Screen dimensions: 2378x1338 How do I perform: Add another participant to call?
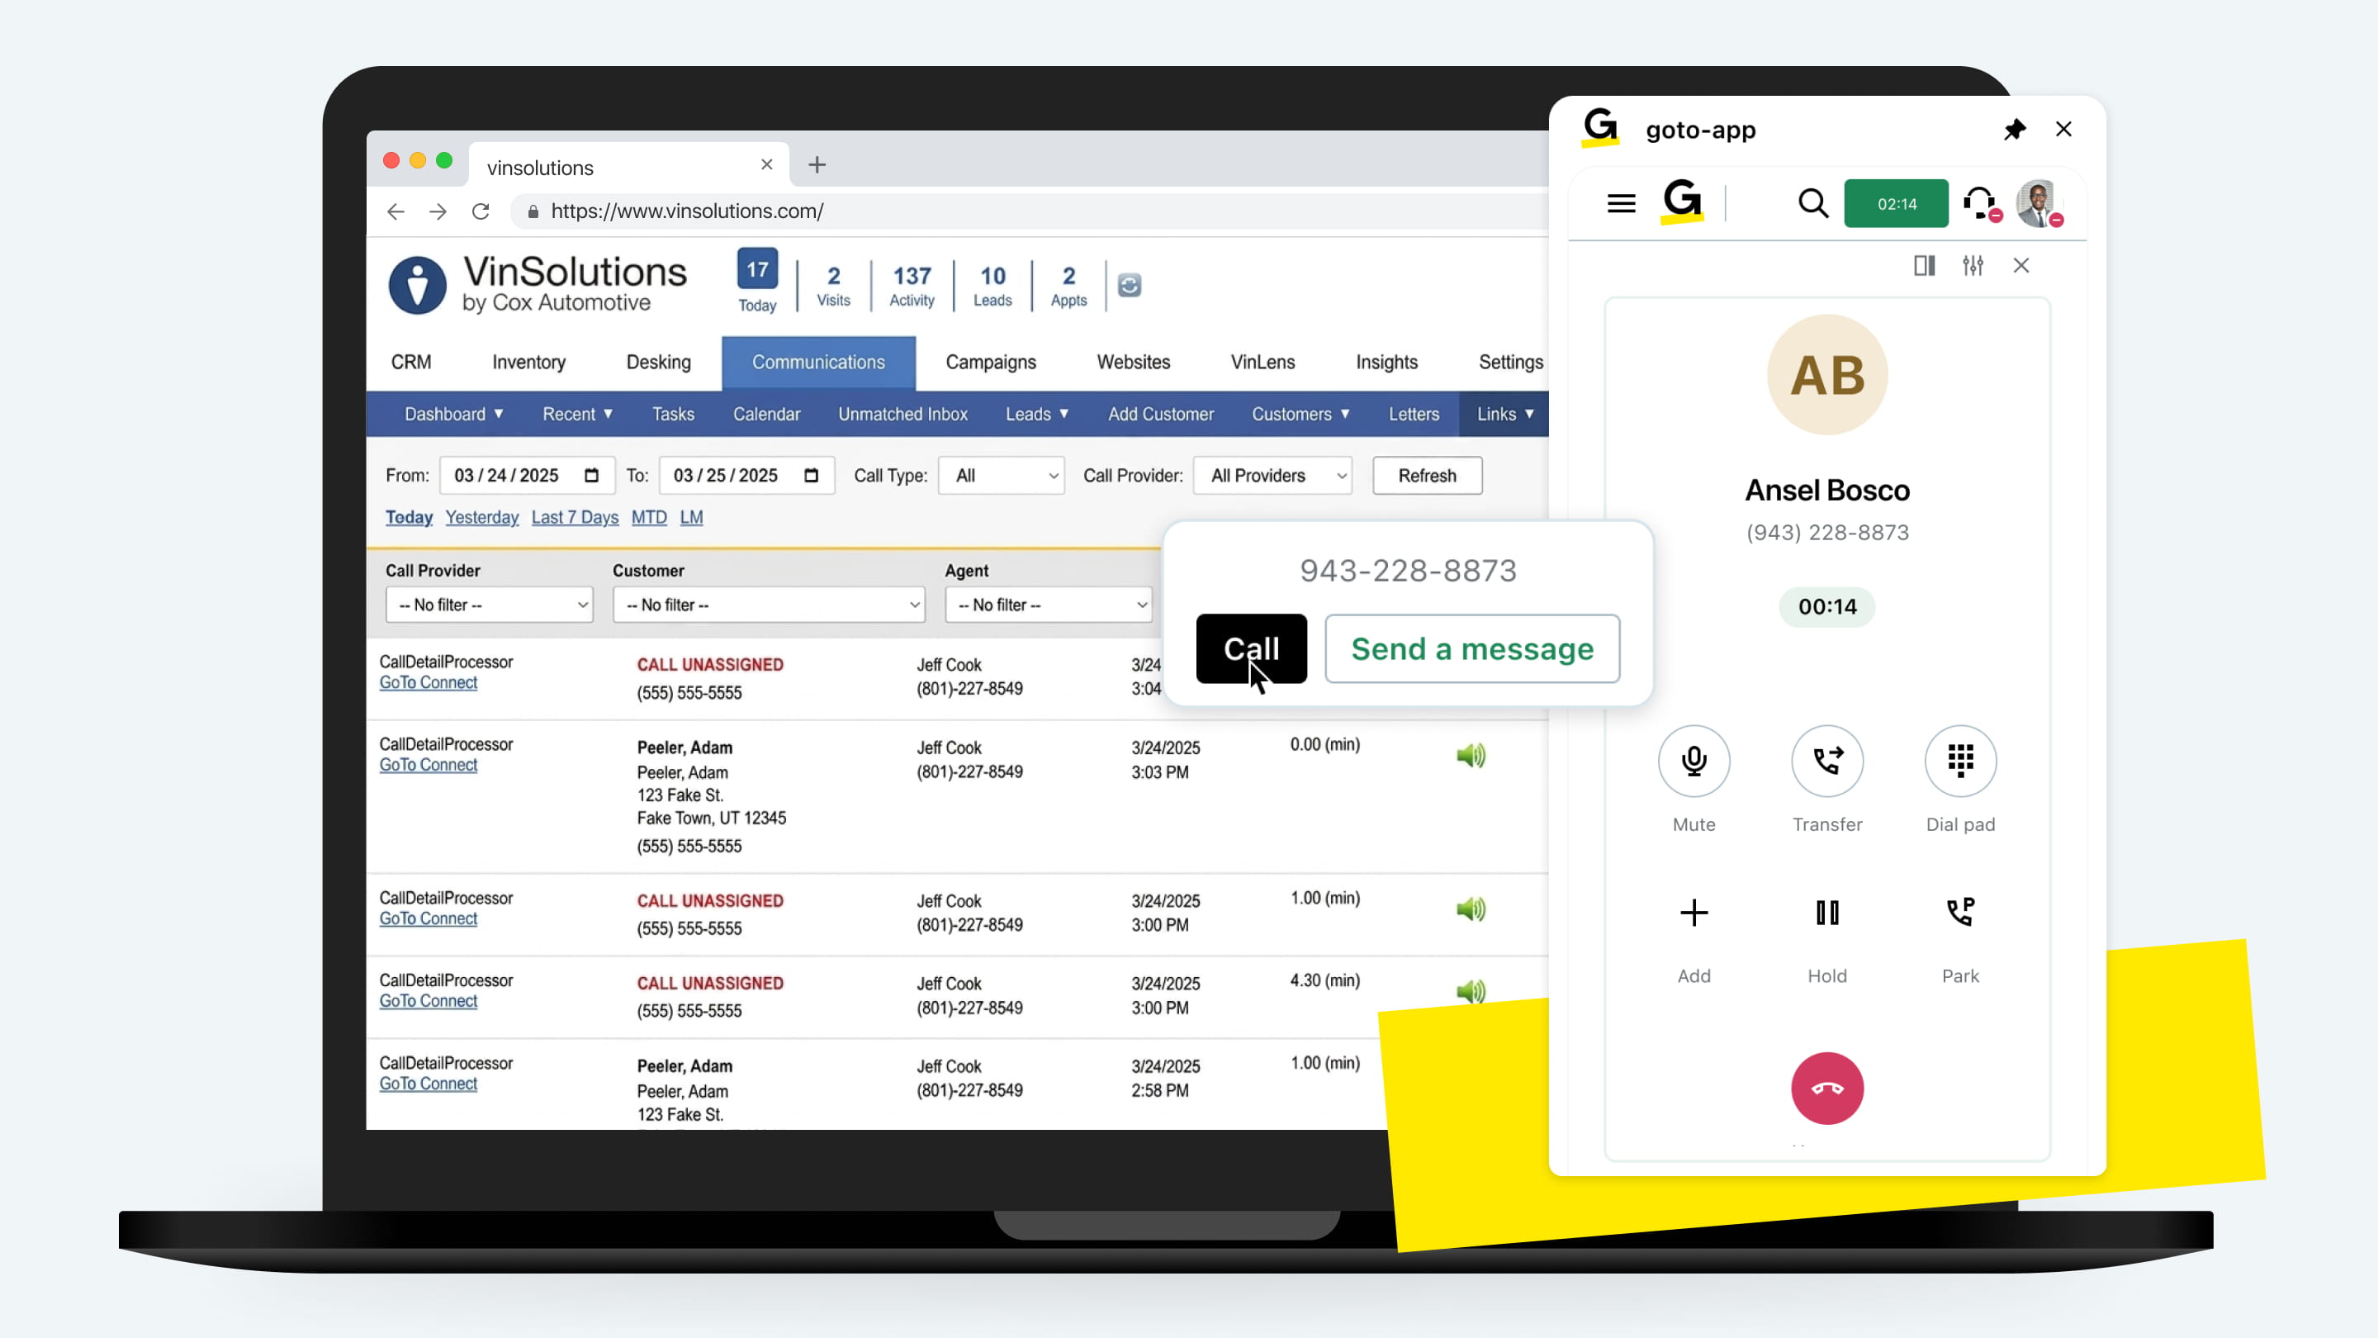(1694, 913)
